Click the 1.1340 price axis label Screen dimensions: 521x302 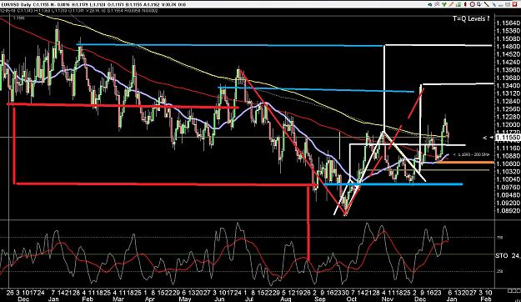click(508, 85)
